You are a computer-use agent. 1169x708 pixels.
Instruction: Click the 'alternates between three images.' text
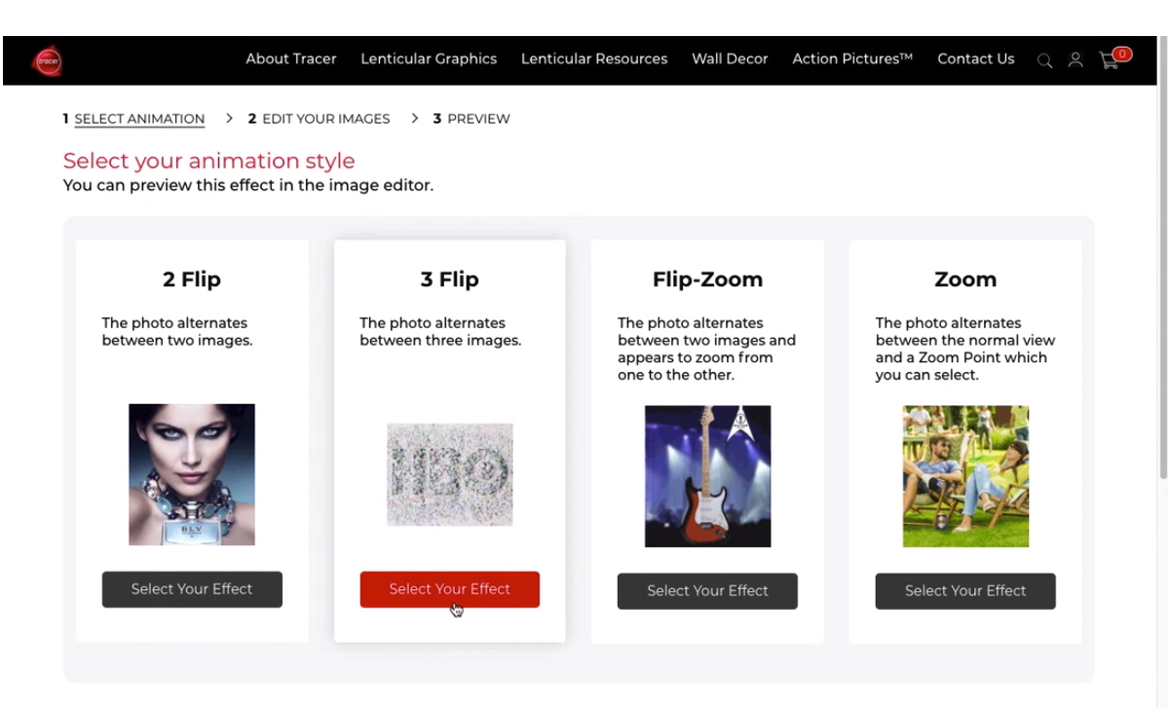(440, 332)
